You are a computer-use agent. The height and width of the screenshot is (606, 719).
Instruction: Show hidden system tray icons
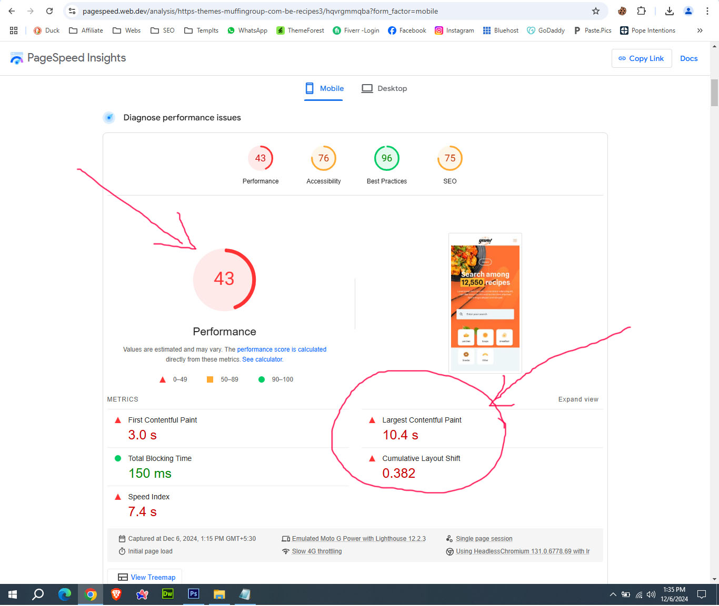pyautogui.click(x=613, y=594)
